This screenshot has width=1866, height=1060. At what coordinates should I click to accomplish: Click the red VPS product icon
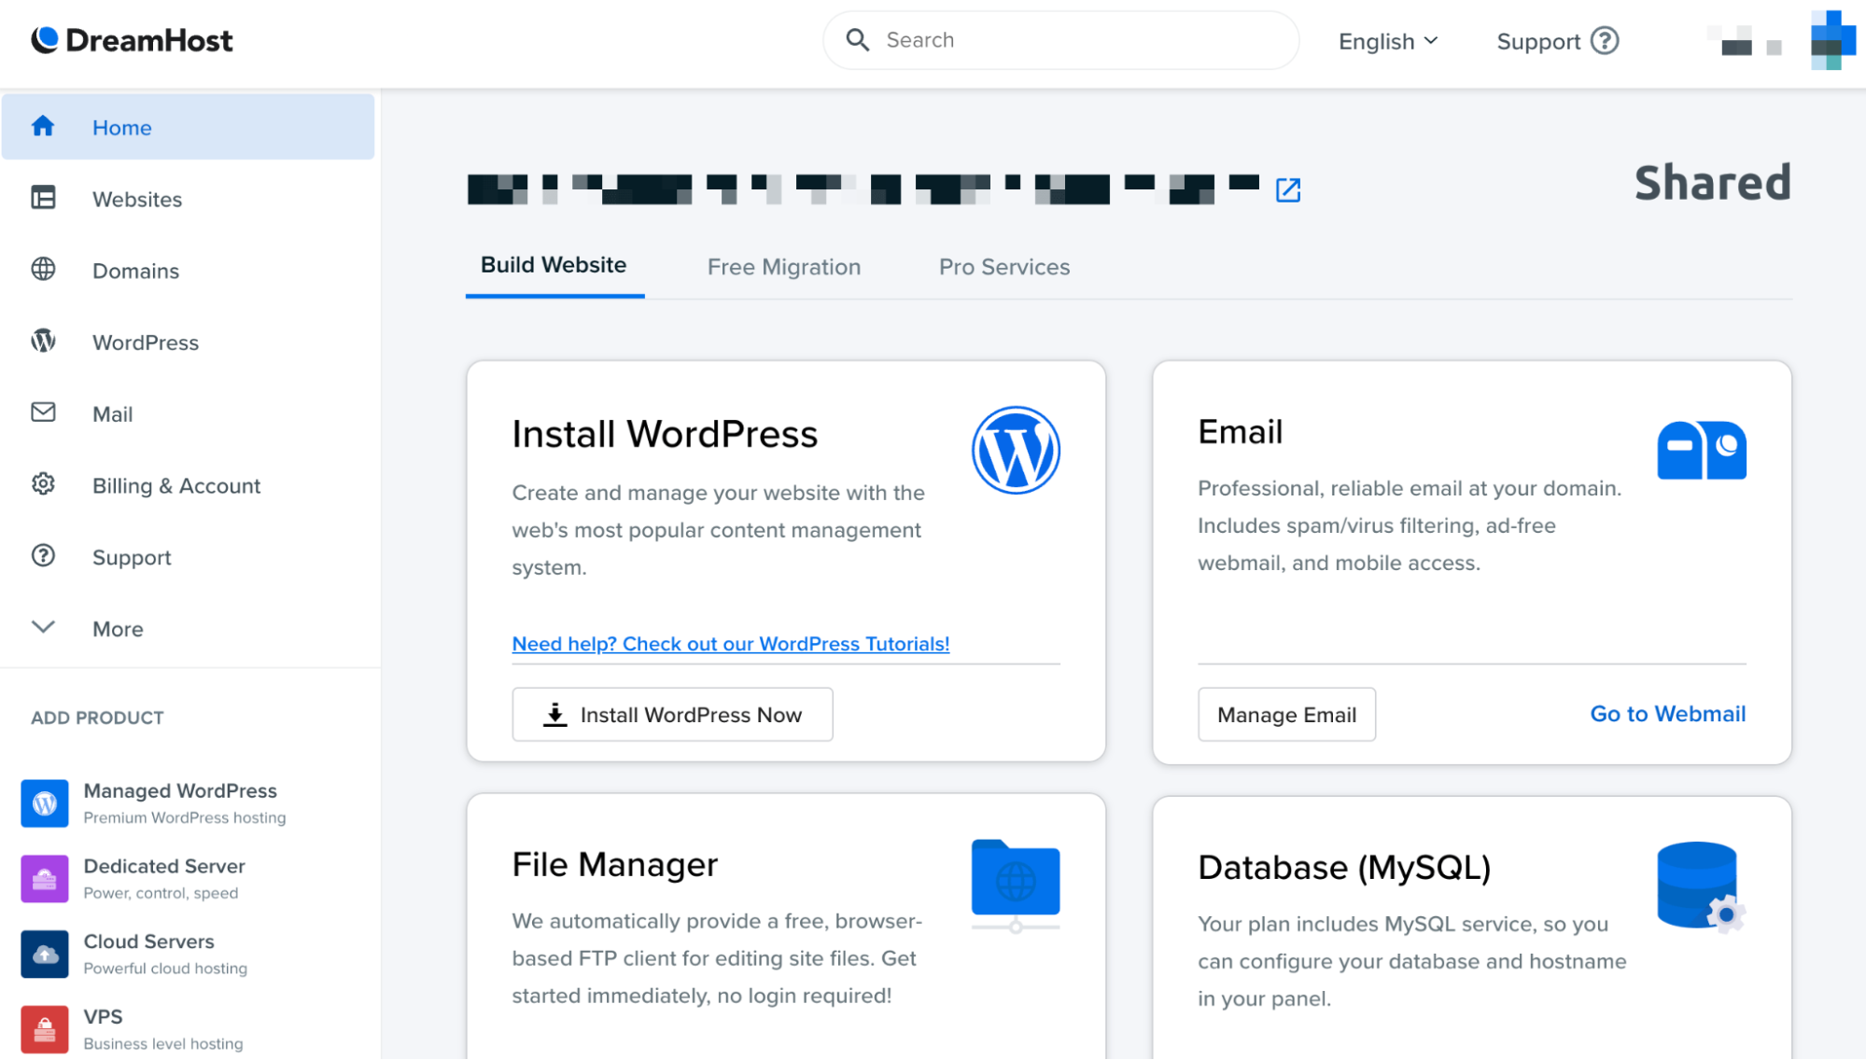click(45, 1029)
